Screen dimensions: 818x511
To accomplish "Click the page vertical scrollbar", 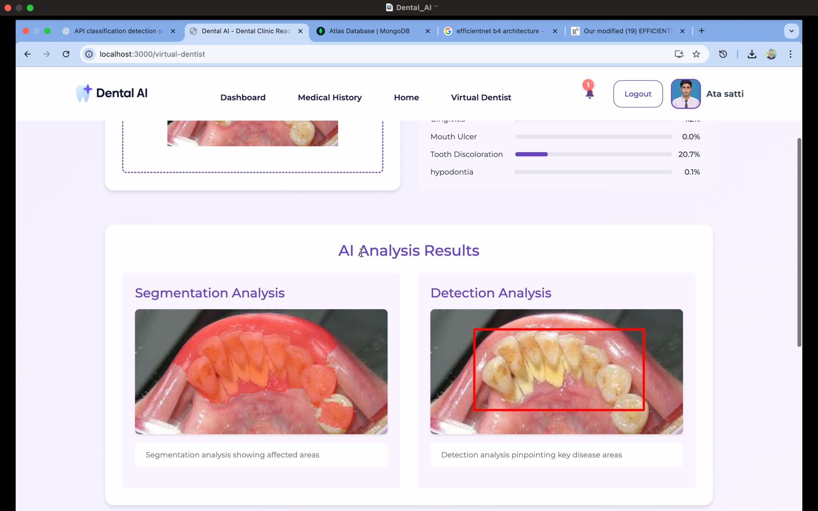I will point(799,242).
